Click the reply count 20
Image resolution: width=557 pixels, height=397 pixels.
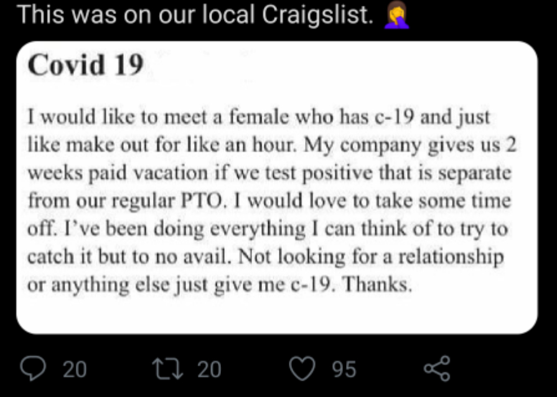pyautogui.click(x=75, y=369)
